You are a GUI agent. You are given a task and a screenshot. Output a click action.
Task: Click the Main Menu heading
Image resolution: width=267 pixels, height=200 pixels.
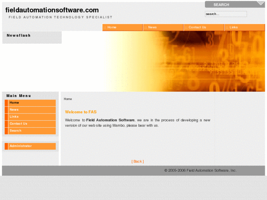click(x=19, y=96)
